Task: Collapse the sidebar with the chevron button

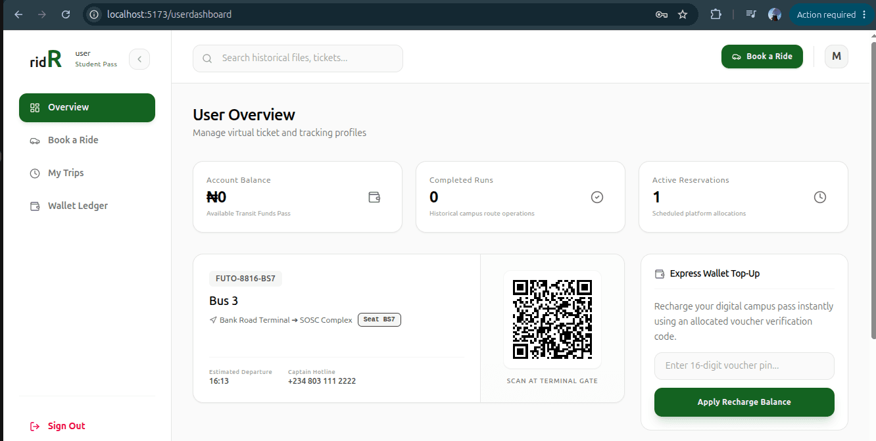Action: coord(139,59)
